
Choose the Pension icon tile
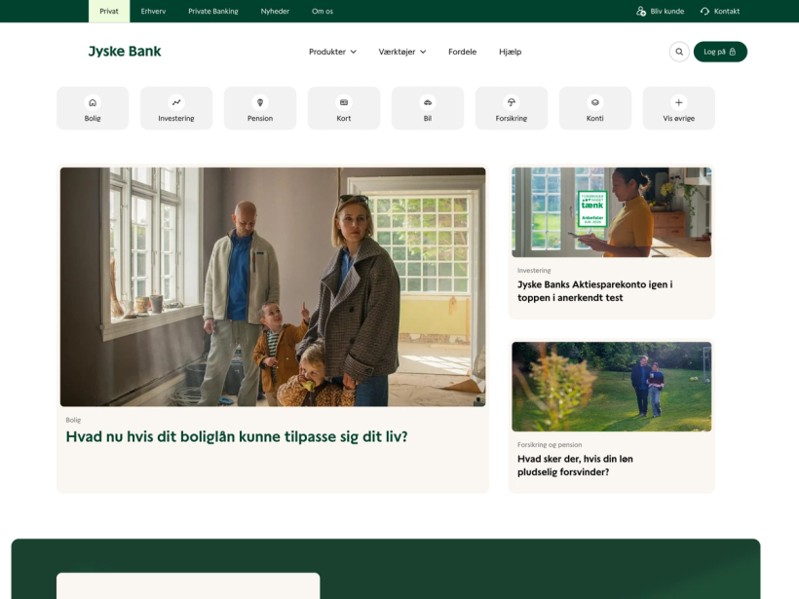pyautogui.click(x=260, y=108)
